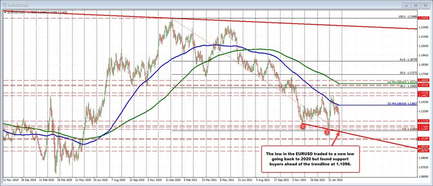433x186 pixels.
Task: Click 1.13200 on the price axis
Action: pos(423,111)
